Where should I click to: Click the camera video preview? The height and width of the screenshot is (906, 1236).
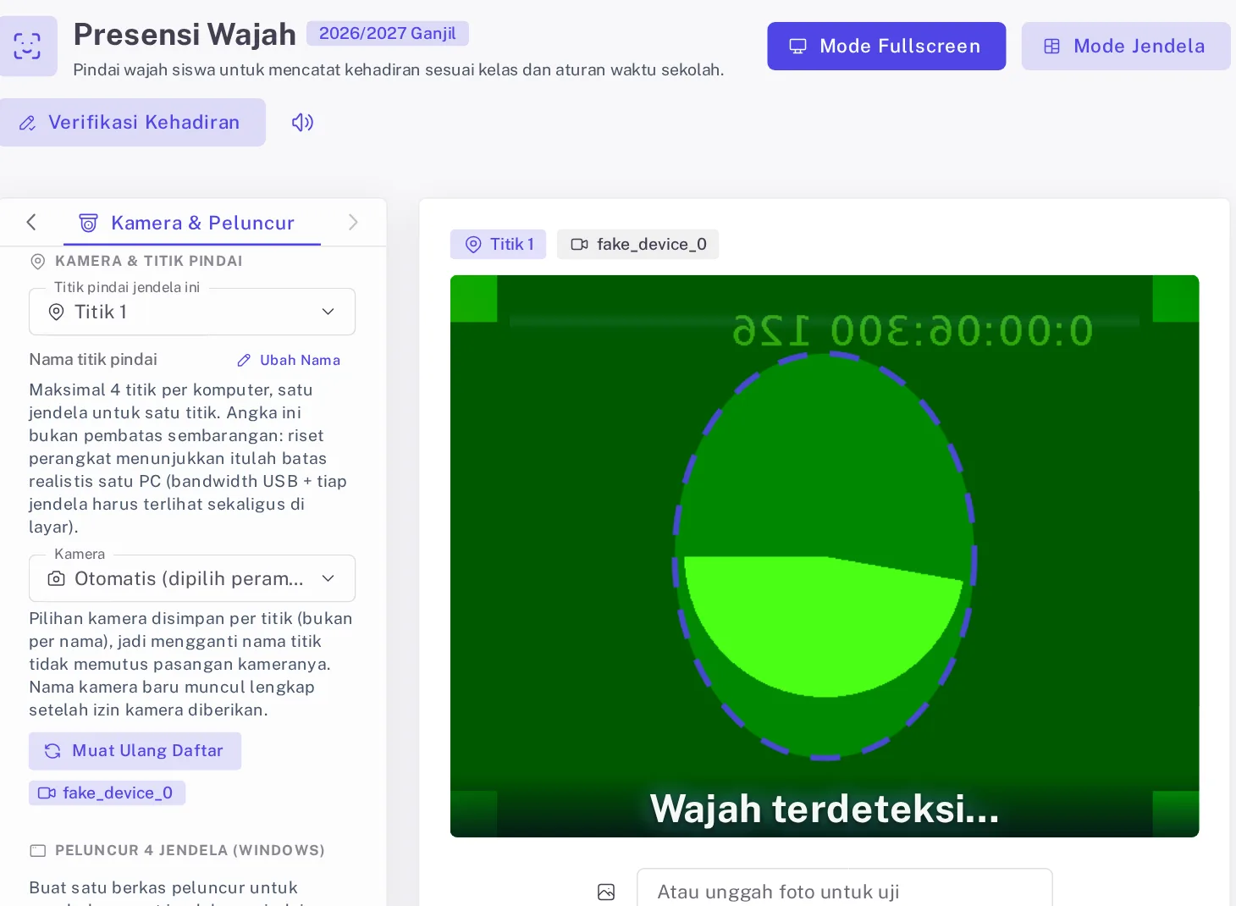click(825, 556)
